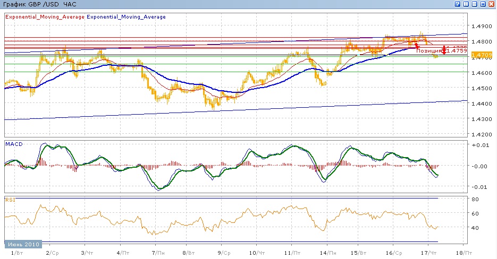497x259 pixels.
Task: Select the blue Exponential_Moving_Average legend label
Action: pos(126,17)
